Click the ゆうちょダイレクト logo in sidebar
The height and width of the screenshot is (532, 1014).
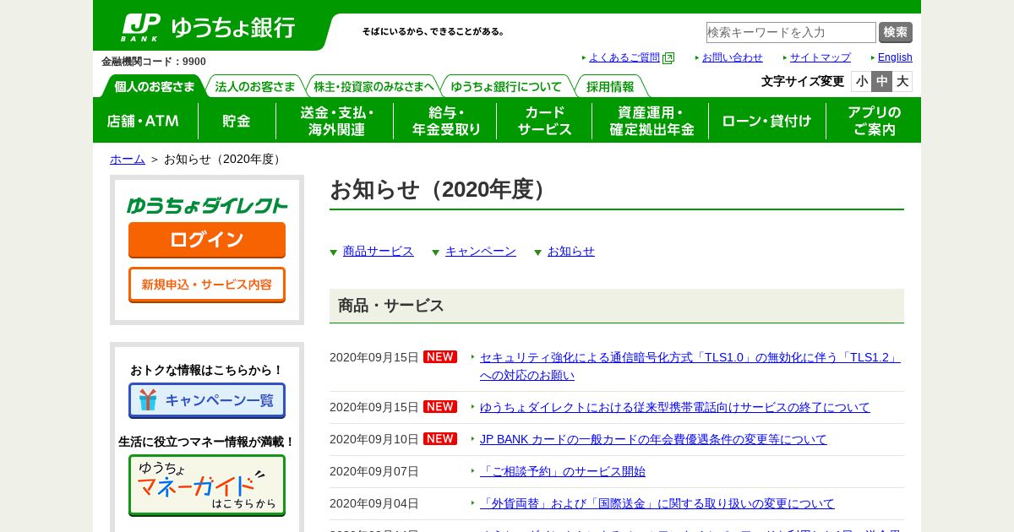[207, 205]
